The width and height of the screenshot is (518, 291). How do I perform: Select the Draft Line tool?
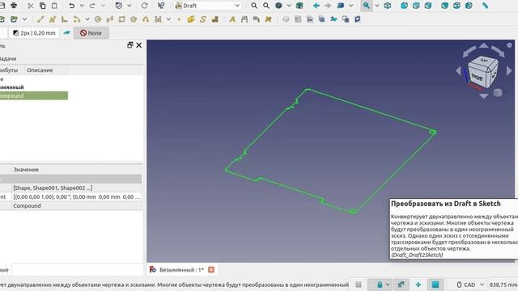coord(40,19)
